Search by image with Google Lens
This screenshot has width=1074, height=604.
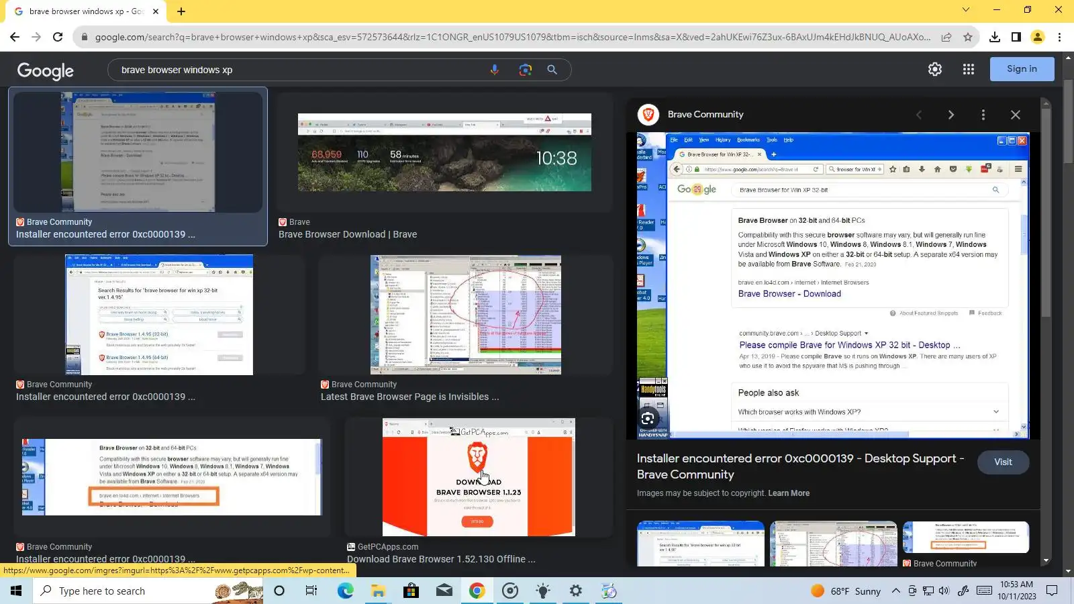tap(525, 70)
